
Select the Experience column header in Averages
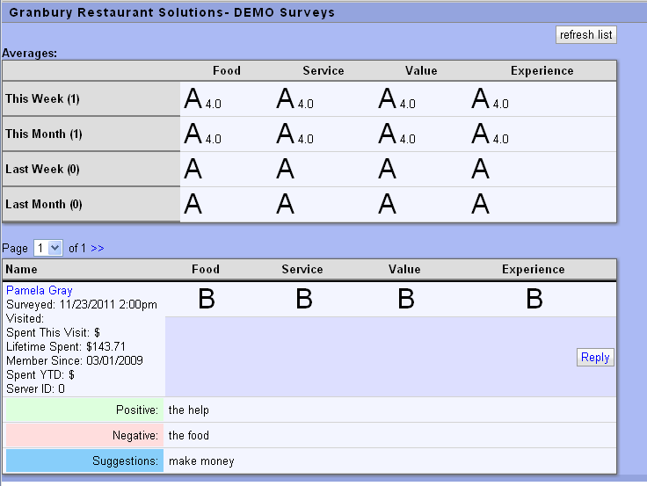[x=542, y=70]
